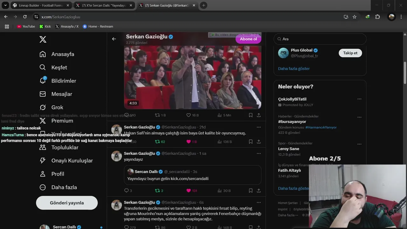This screenshot has height=229, width=407.
Task: Open #bursayanıyor trending topic
Action: (x=292, y=121)
